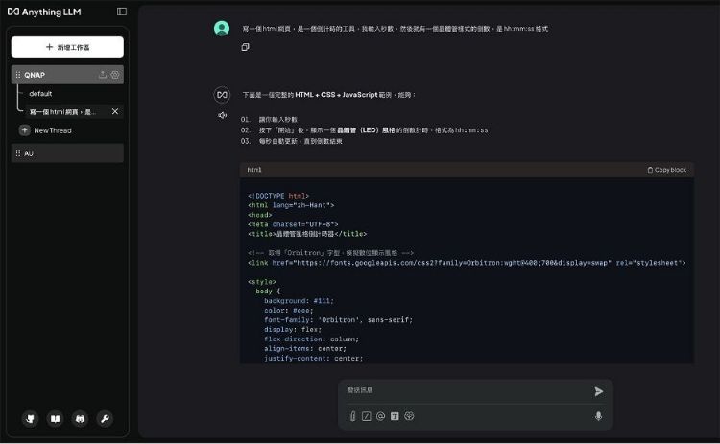Viewport: 720px width, 444px height.
Task: Play the response with the speaker icon
Action: [x=223, y=115]
